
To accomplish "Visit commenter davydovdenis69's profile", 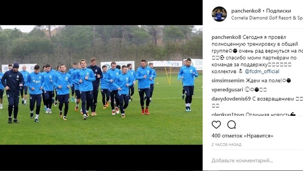I will tap(231, 99).
